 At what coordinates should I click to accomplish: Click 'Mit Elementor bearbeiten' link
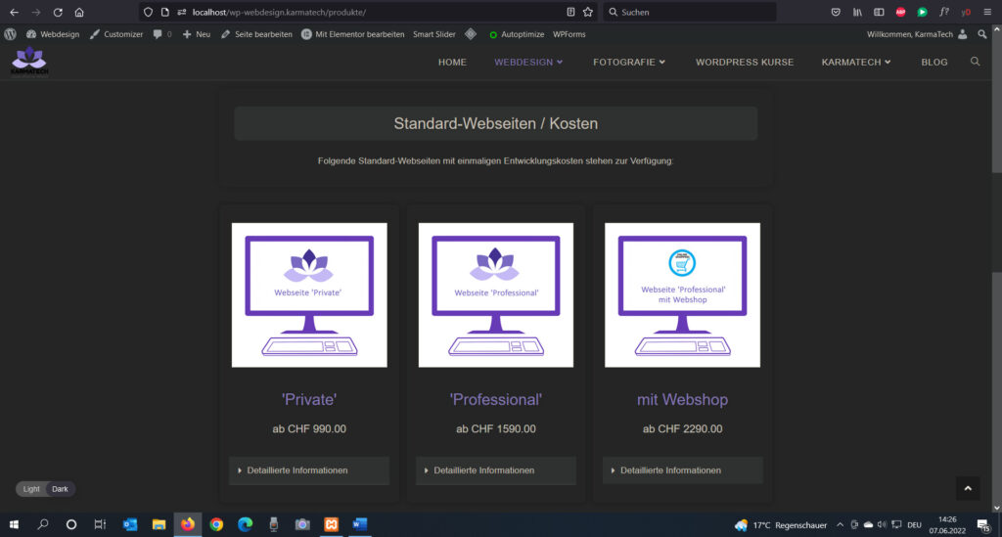(352, 34)
